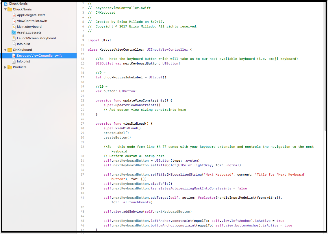Click 'updateViewConstraints()' in the override declaration
Image resolution: width=328 pixels, height=234 pixels.
[x=146, y=100]
